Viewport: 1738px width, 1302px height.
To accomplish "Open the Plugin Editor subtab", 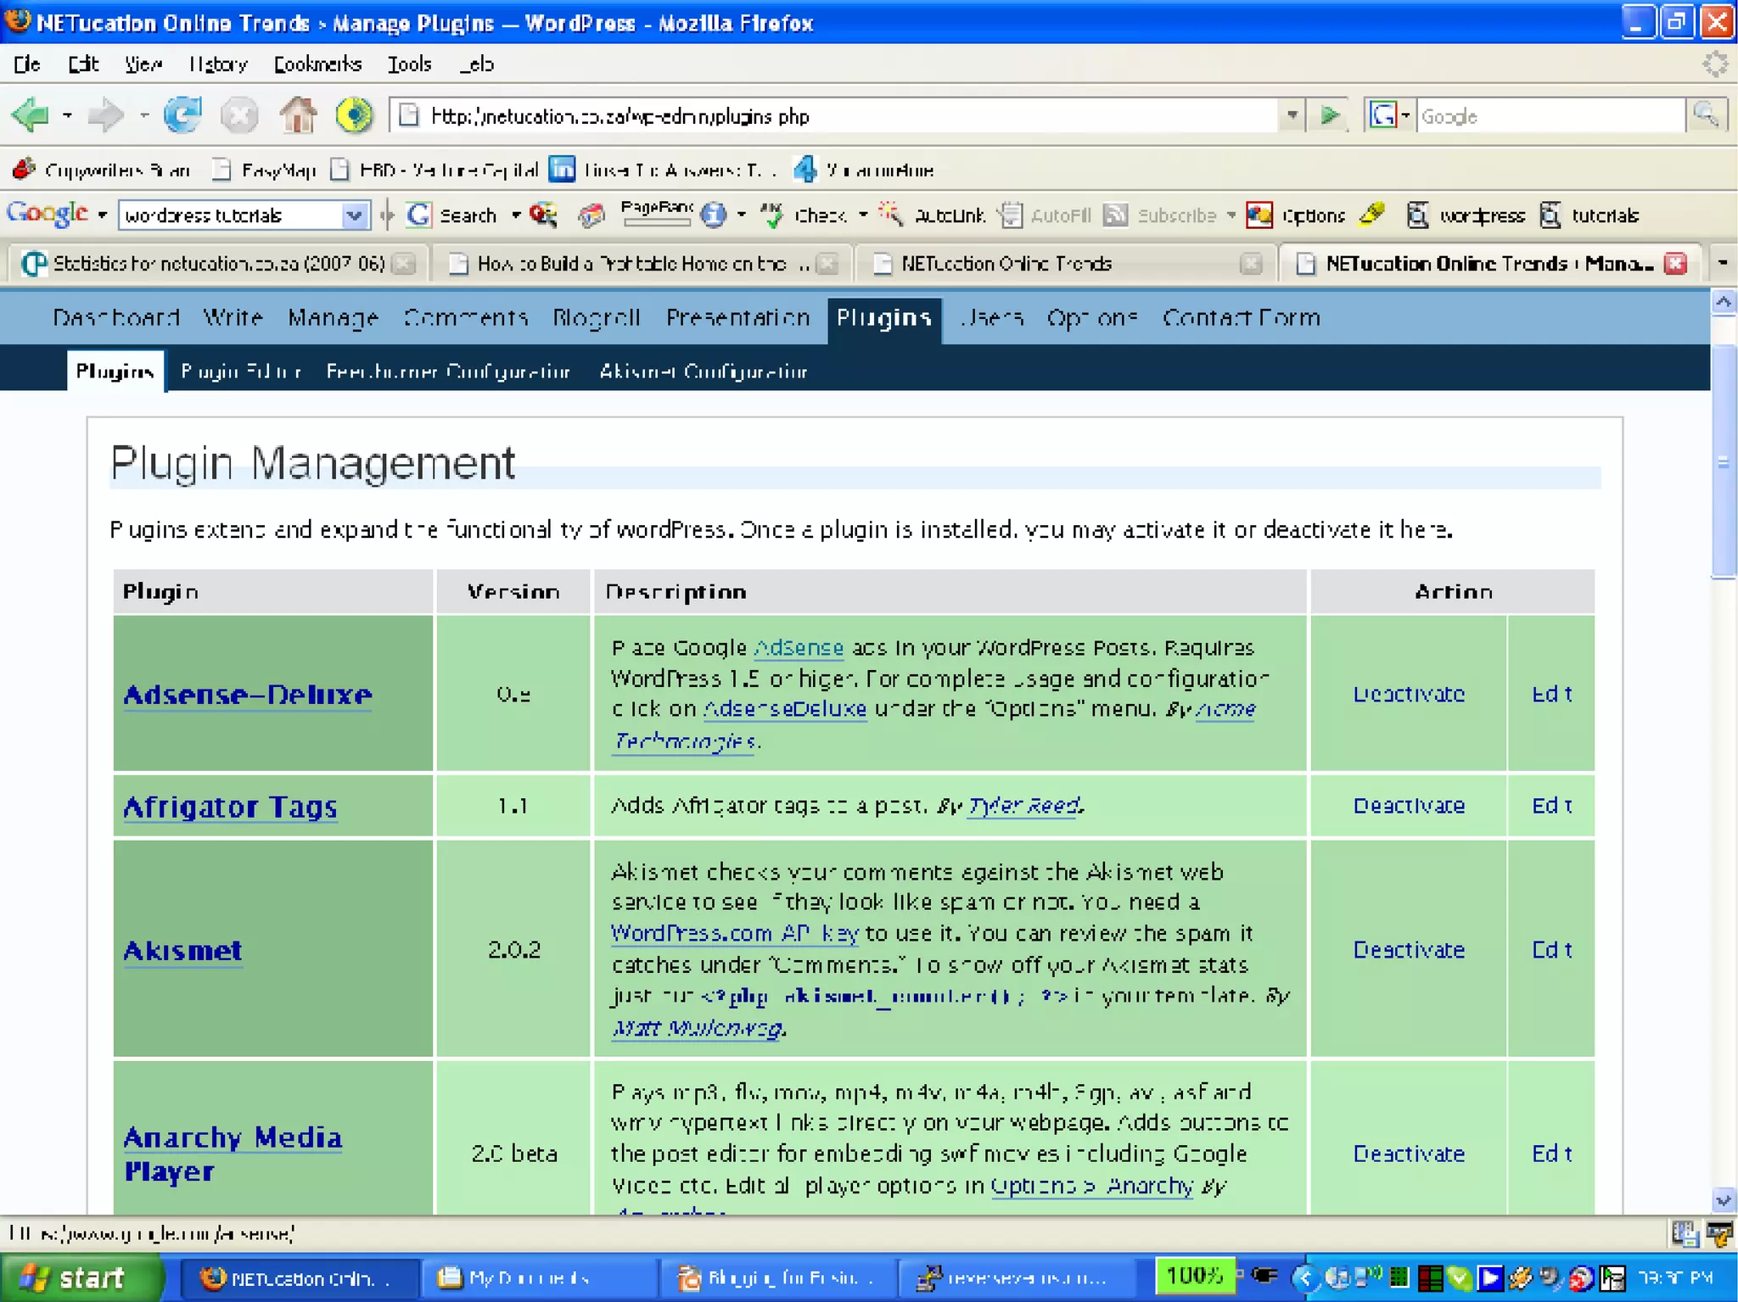I will point(241,372).
